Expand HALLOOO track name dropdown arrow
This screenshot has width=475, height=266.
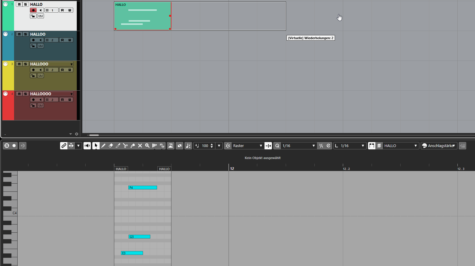click(x=71, y=64)
